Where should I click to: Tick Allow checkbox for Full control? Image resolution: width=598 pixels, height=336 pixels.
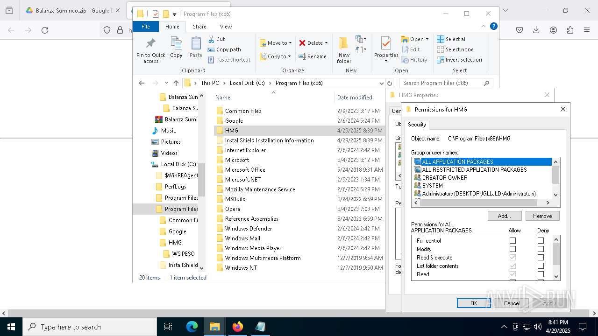point(513,241)
